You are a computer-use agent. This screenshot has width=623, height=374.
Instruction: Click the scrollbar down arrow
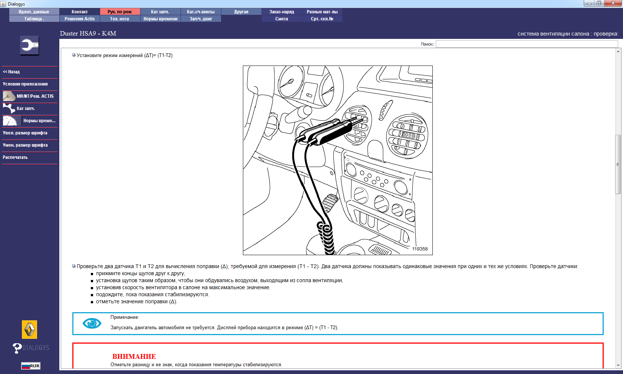(x=618, y=365)
